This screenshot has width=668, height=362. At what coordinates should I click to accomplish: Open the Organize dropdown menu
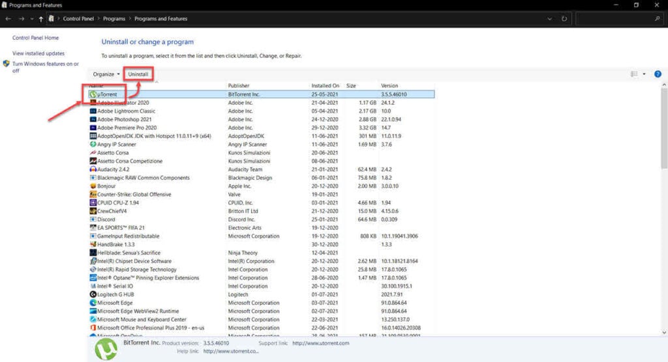[106, 74]
